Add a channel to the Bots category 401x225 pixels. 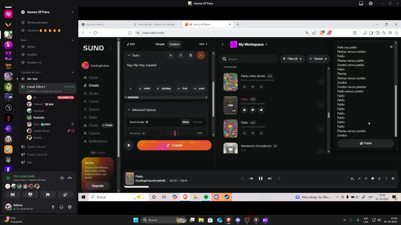coord(72,40)
